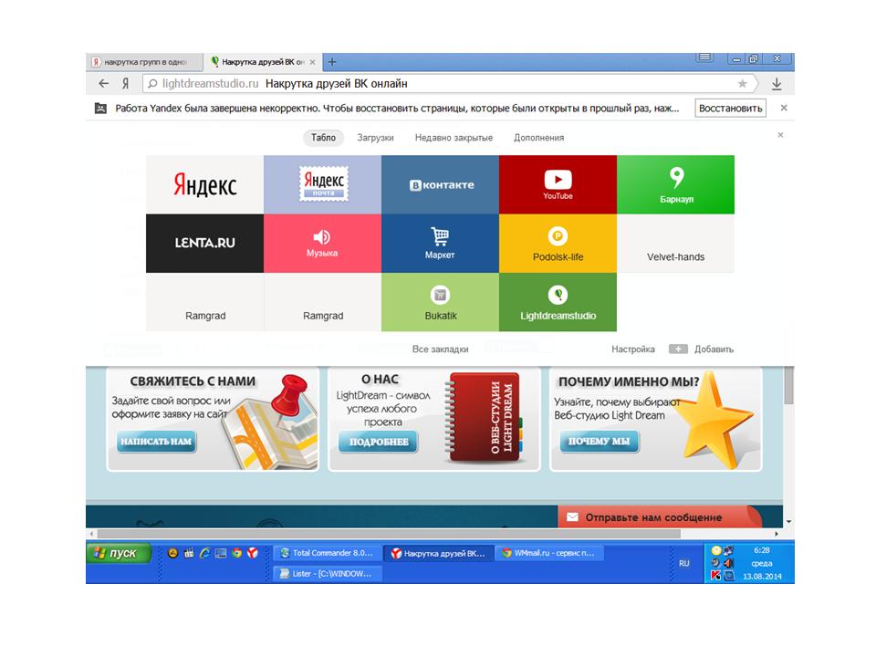The height and width of the screenshot is (657, 876).
Task: Open the downloads arrow icon
Action: point(777,84)
